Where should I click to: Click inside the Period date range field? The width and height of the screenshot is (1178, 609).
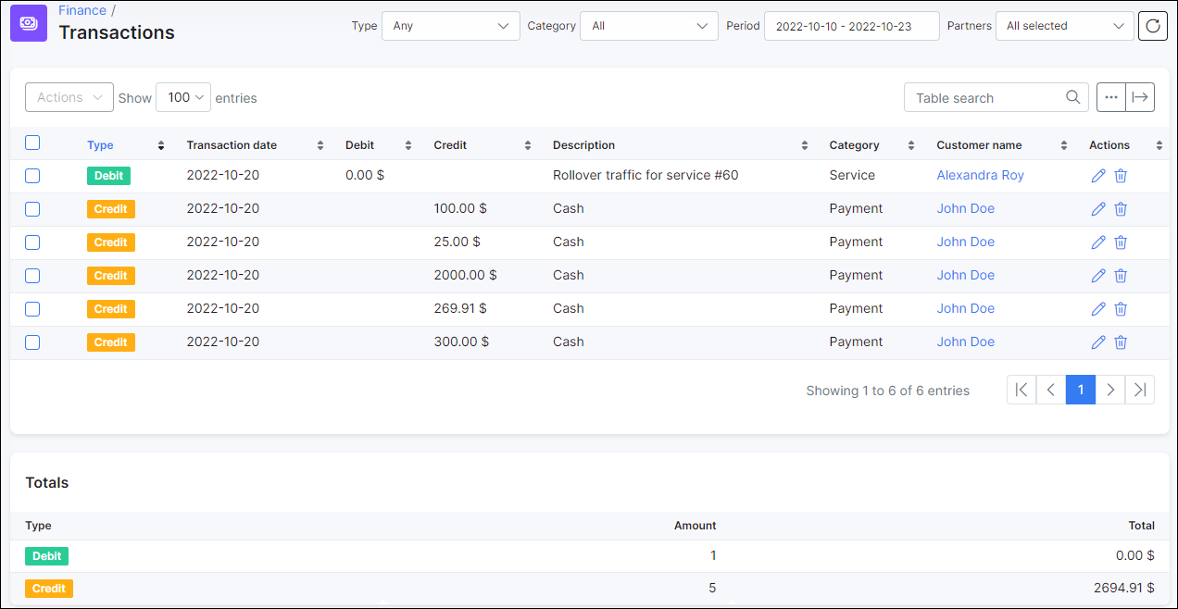tap(851, 26)
